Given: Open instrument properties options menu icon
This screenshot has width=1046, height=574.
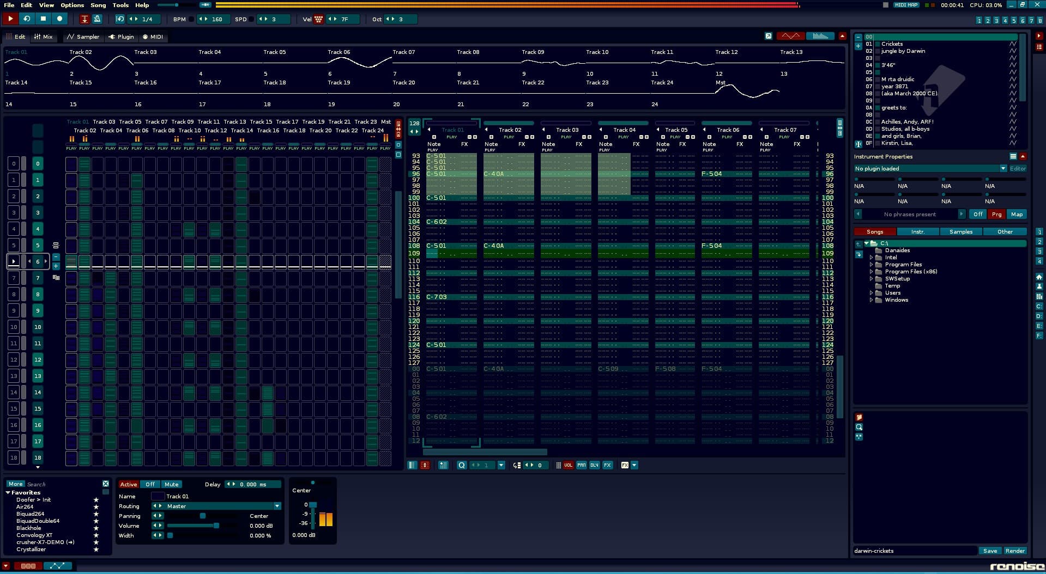Looking at the screenshot, I should click(x=1013, y=156).
